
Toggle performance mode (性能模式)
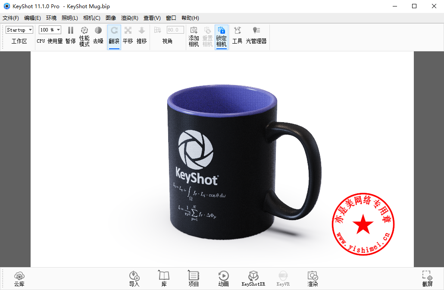(84, 37)
